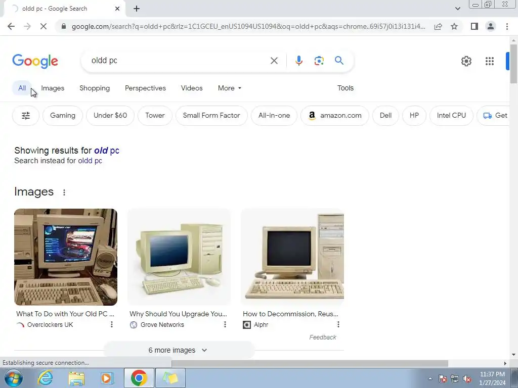
Task: Start voice search with microphone icon
Action: tap(298, 61)
